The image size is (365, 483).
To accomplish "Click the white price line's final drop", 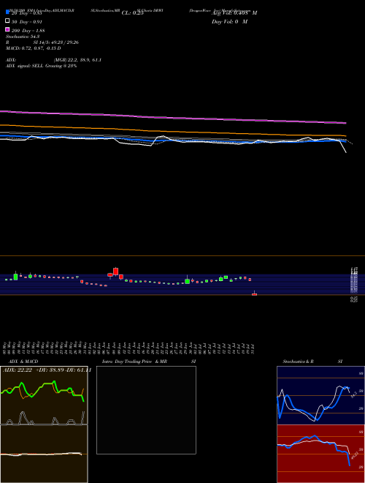I will 344,148.
